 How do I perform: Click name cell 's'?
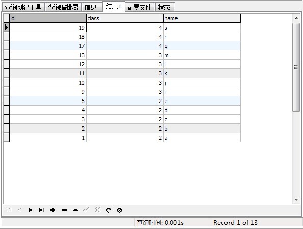[x=202, y=28]
